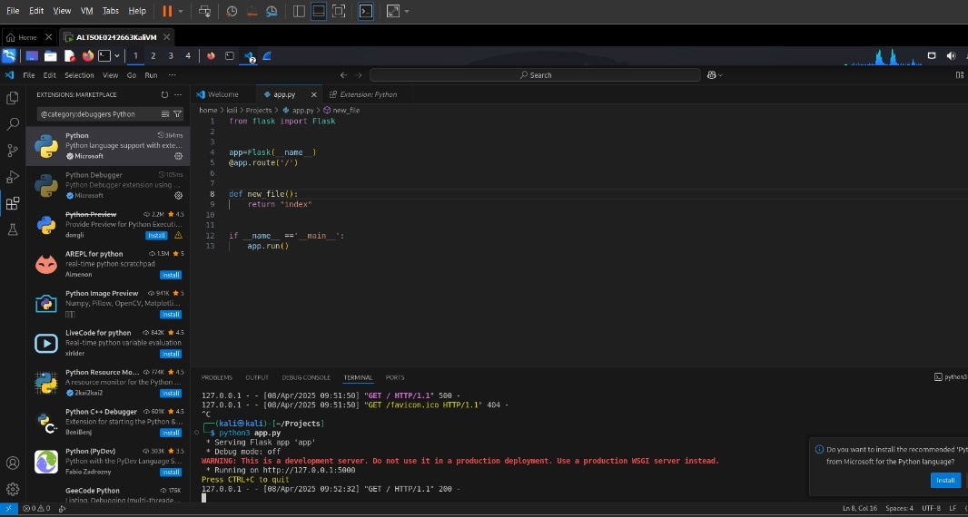Install the LiveCode for python extension
Viewport: 968px width, 517px height.
click(x=171, y=354)
